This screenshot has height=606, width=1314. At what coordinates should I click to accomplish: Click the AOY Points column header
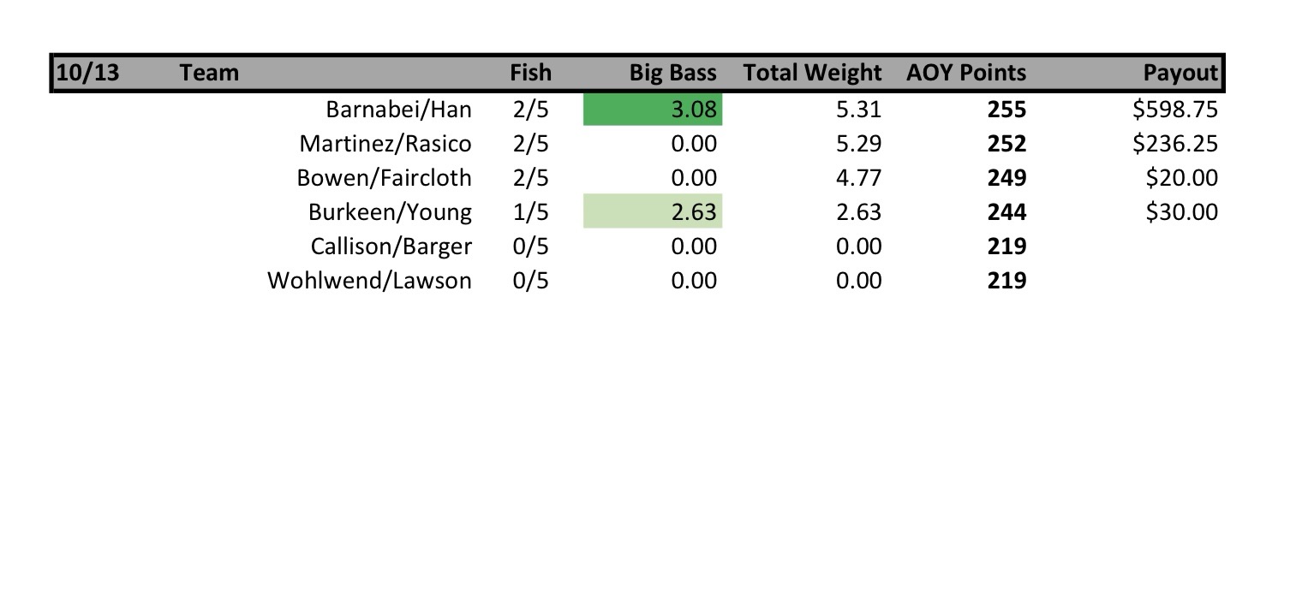(x=965, y=73)
